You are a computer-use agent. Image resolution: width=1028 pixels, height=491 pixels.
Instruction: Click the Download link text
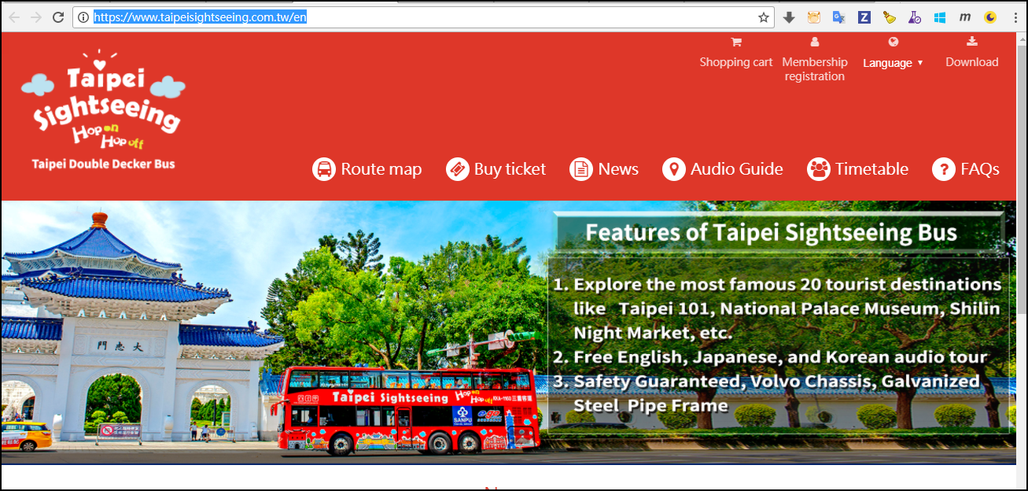coord(972,62)
